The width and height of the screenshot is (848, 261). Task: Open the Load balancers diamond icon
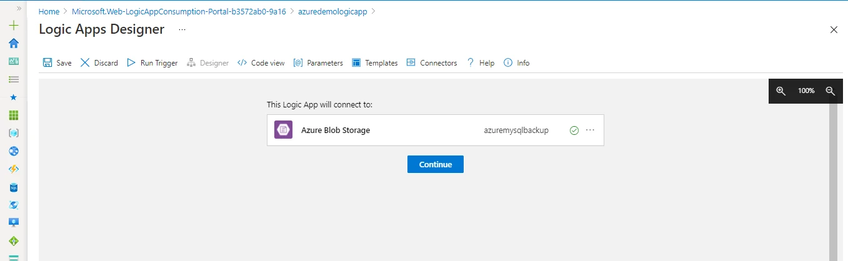pyautogui.click(x=13, y=241)
